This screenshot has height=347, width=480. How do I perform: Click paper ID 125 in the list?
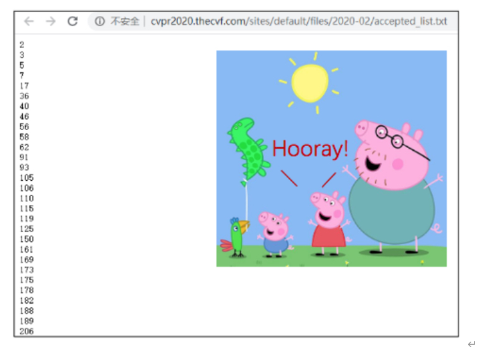(x=26, y=229)
